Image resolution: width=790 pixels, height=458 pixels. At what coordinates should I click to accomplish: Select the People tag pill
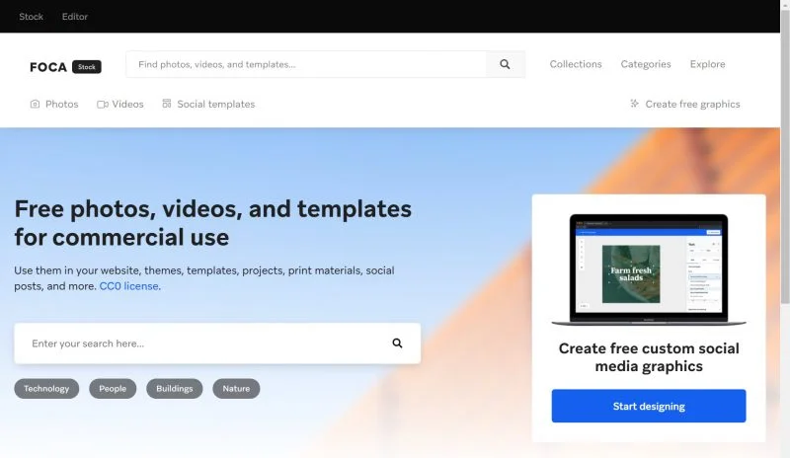(113, 389)
